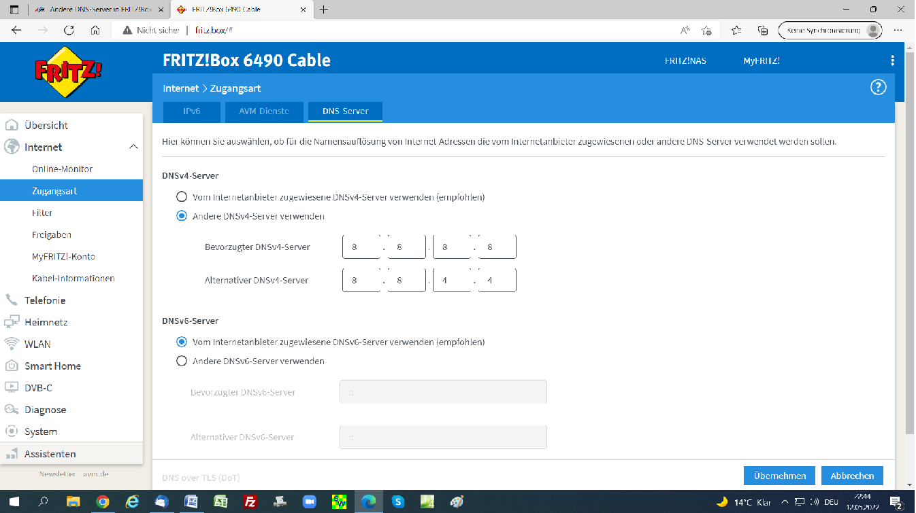Collapse the Internet menu section chevron
This screenshot has height=513, width=916.
pyautogui.click(x=133, y=147)
